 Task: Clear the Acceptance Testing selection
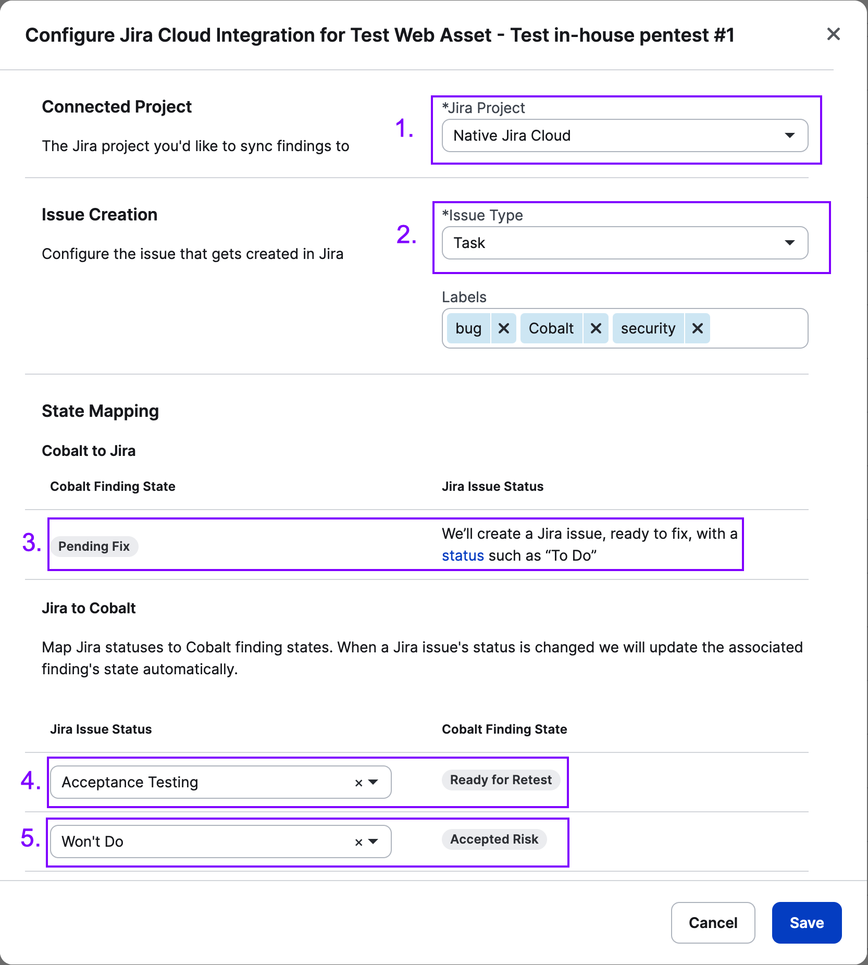358,783
